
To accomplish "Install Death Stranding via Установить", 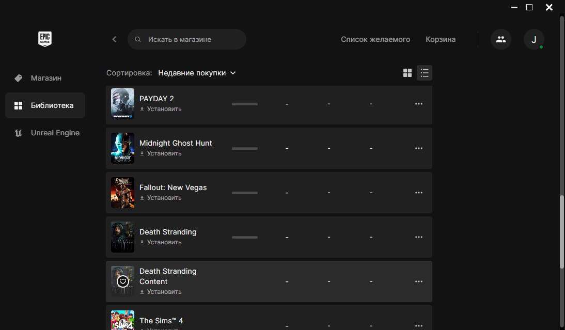I will (161, 242).
